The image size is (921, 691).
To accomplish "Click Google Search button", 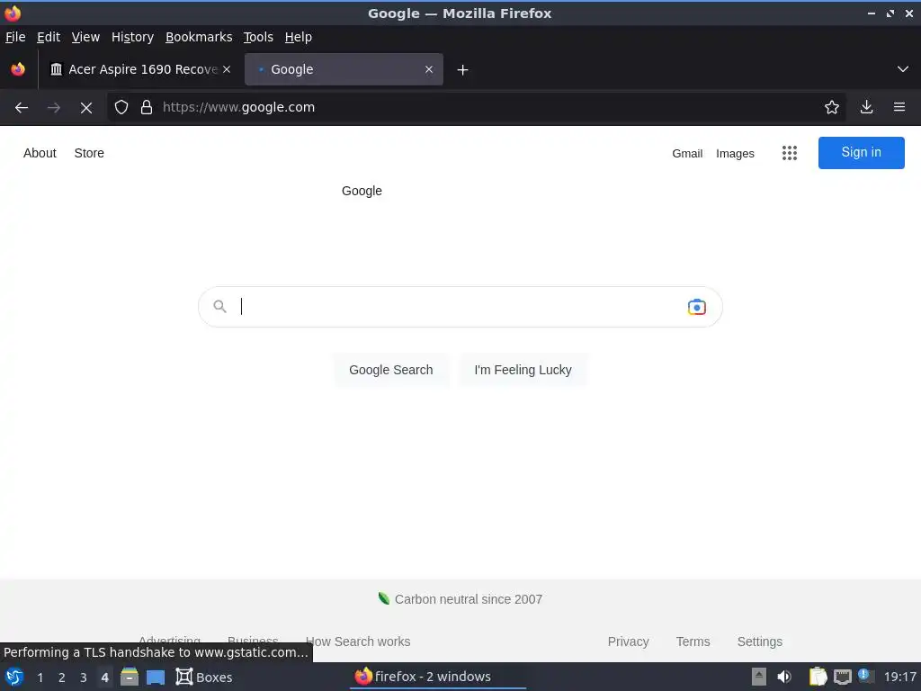I will pyautogui.click(x=391, y=370).
